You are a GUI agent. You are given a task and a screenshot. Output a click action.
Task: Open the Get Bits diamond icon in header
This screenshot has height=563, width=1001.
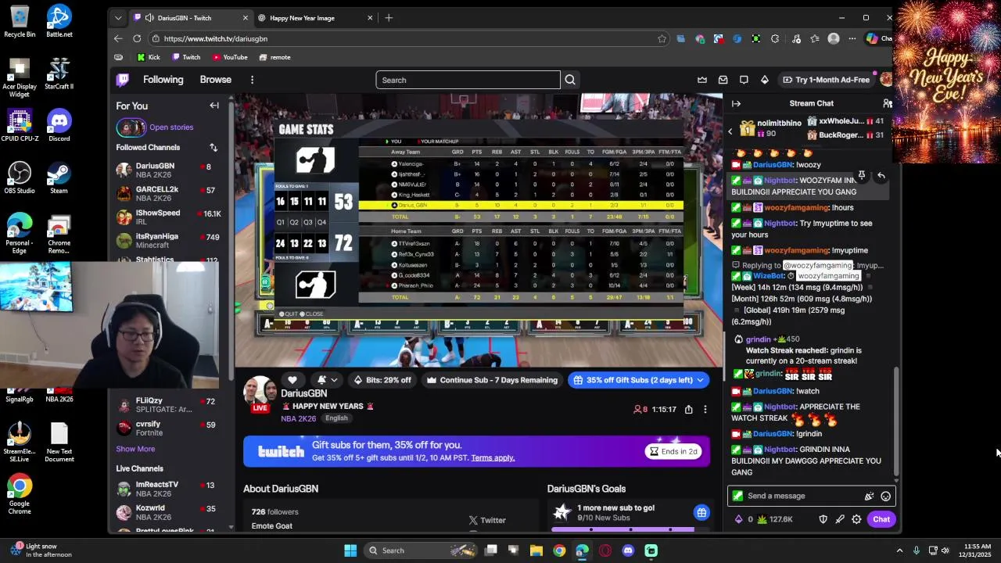pos(764,80)
